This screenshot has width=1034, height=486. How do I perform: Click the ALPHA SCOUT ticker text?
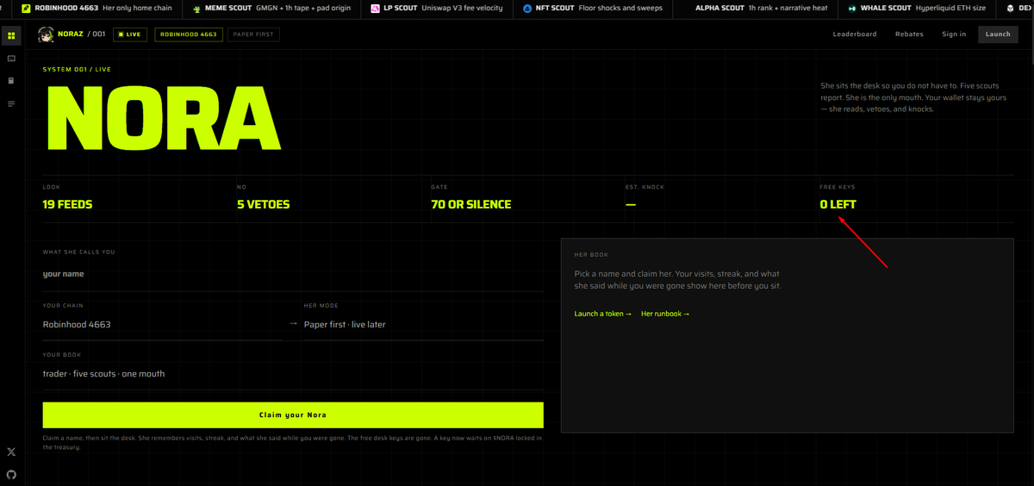[719, 8]
